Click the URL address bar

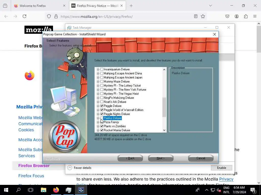click(126, 17)
